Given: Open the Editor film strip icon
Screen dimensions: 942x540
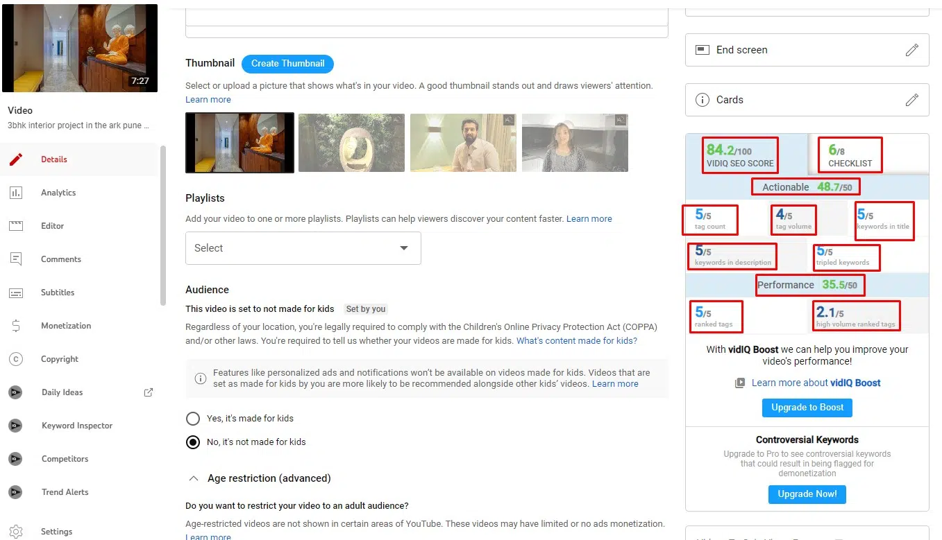Looking at the screenshot, I should (x=16, y=226).
